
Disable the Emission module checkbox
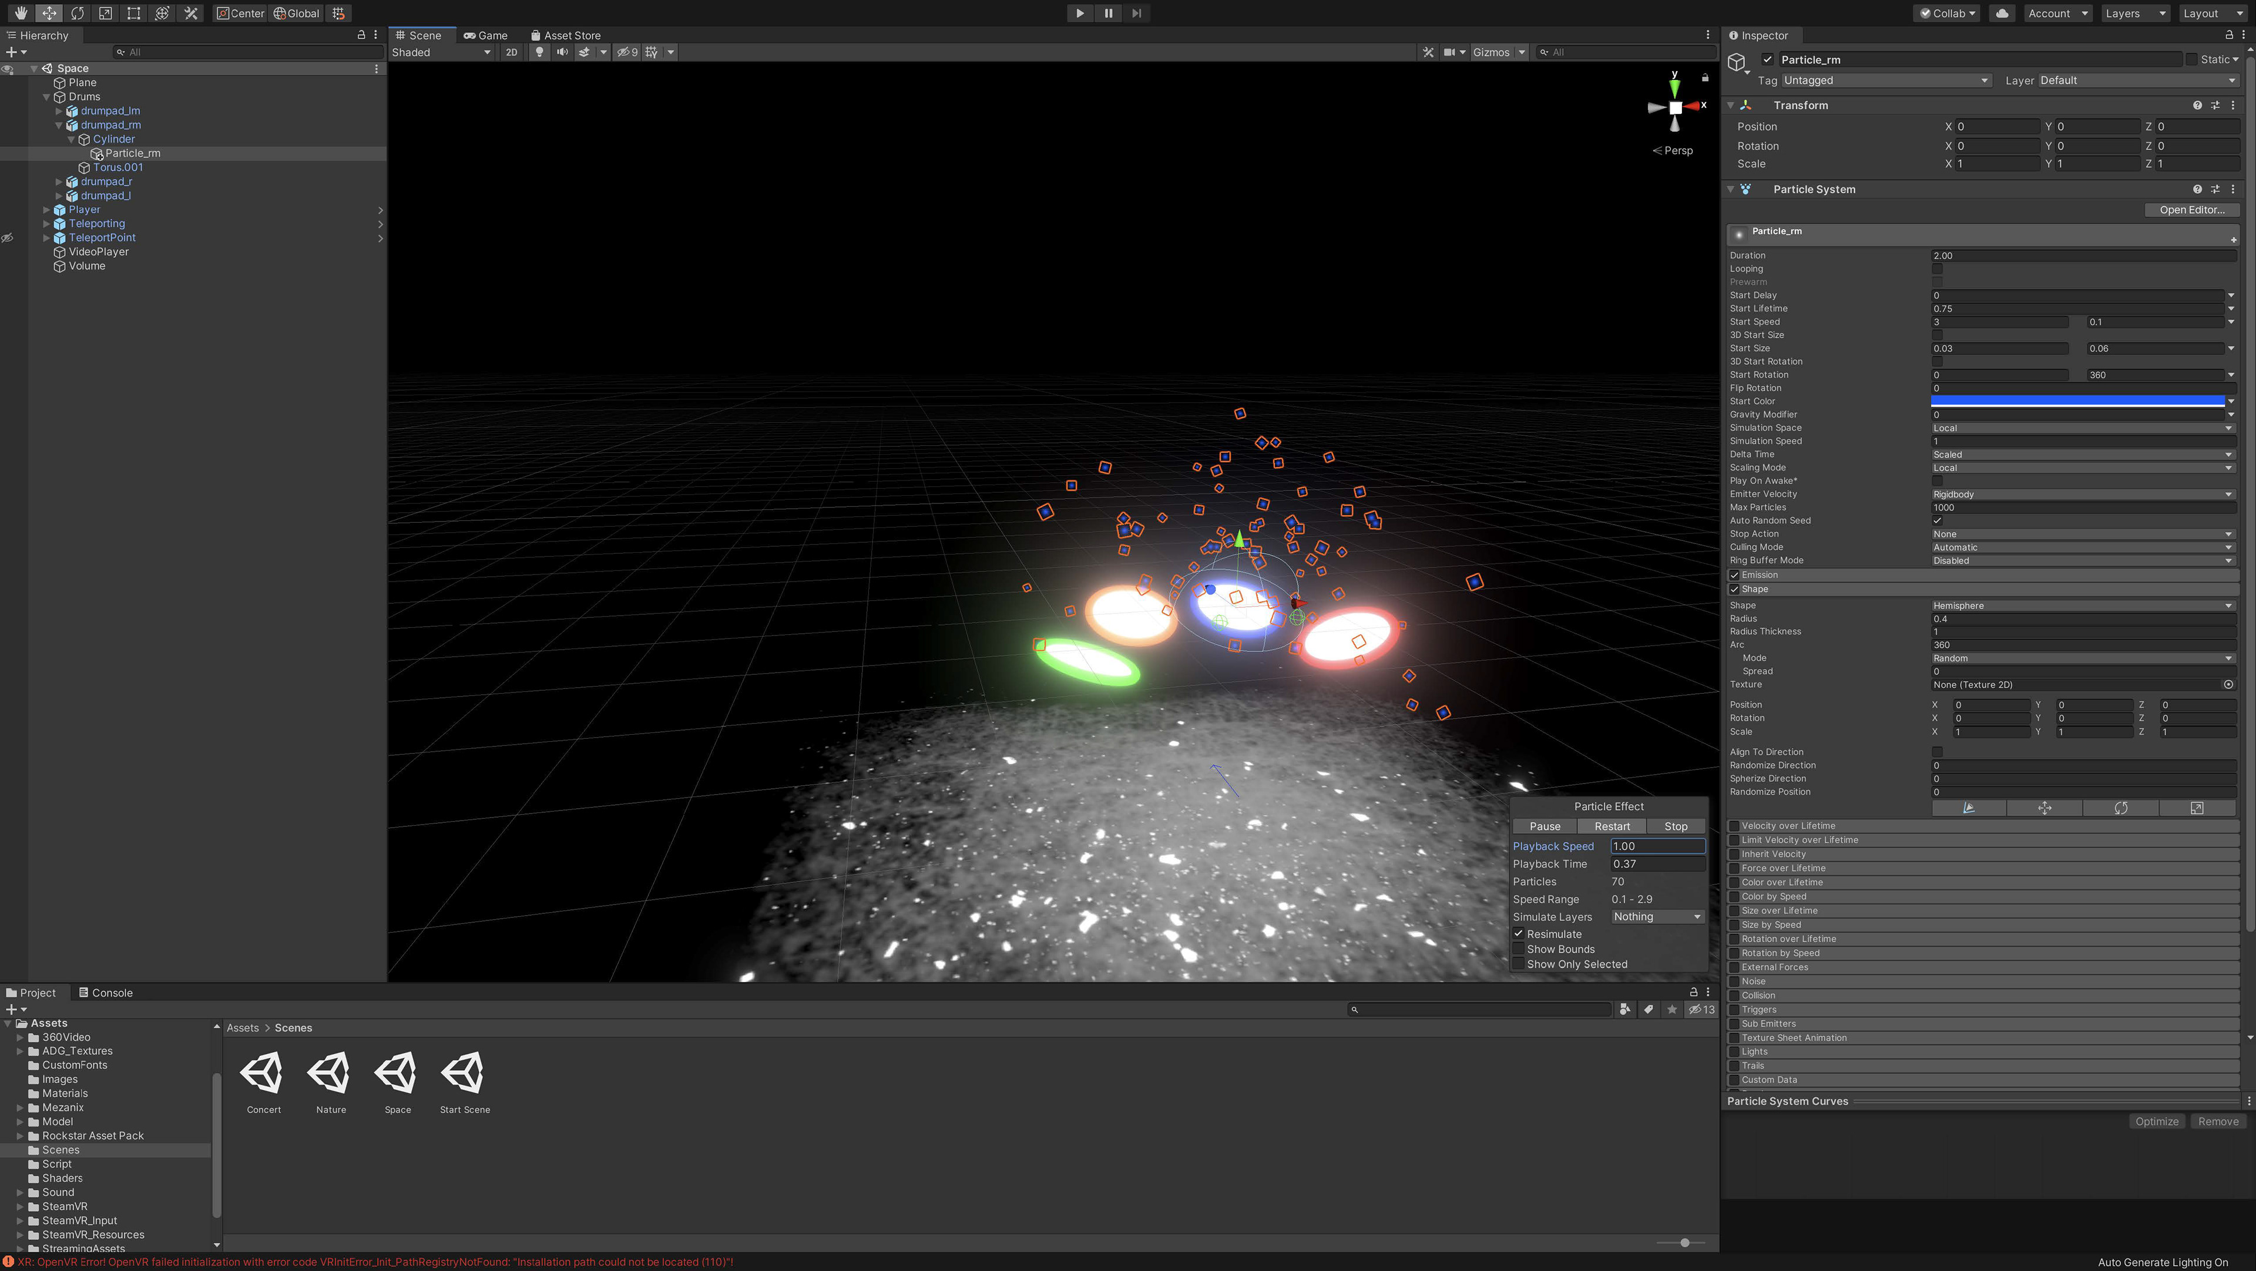[1735, 575]
